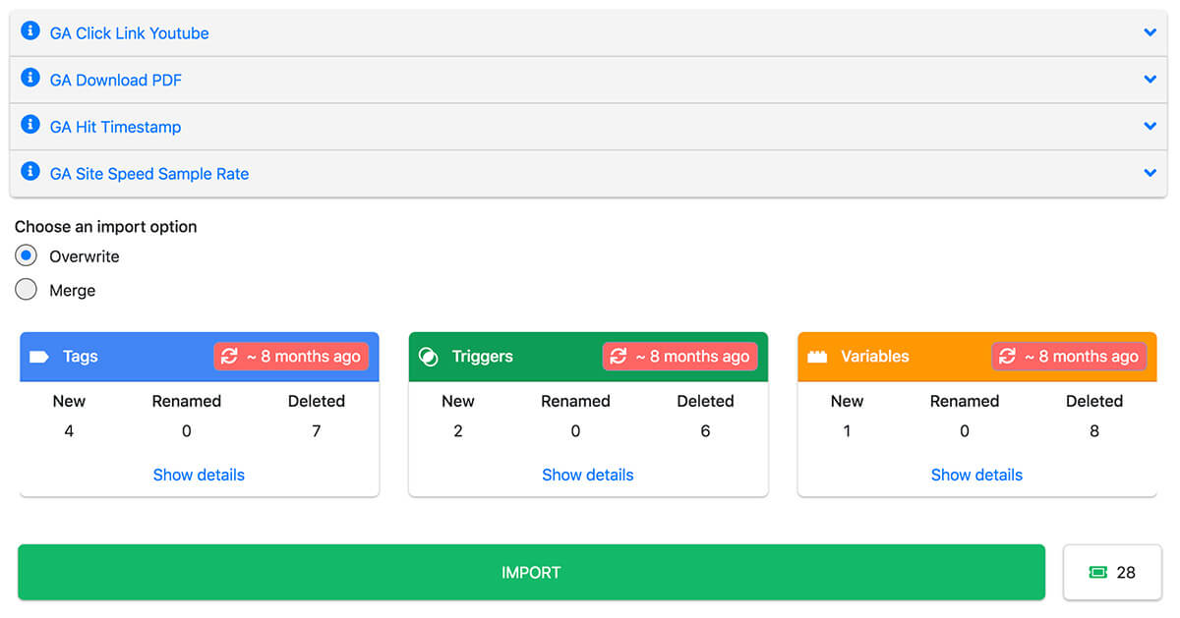Expand GA Site Speed Sample Rate chevron

coord(1150,172)
